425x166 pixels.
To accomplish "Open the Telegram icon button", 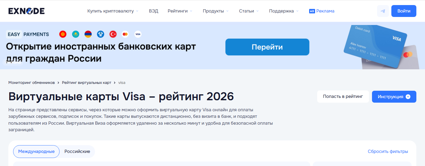I will (383, 11).
